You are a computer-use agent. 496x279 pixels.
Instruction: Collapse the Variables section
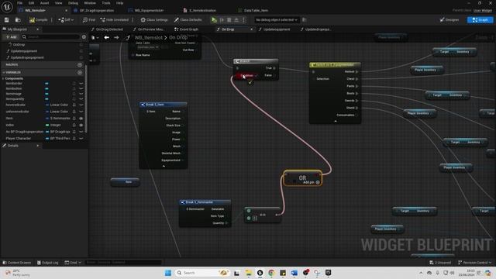pyautogui.click(x=4, y=72)
